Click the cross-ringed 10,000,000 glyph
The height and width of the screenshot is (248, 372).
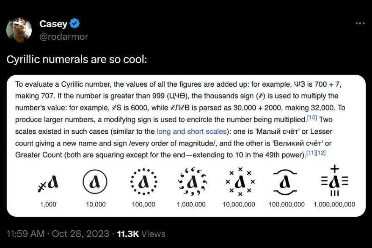240,182
